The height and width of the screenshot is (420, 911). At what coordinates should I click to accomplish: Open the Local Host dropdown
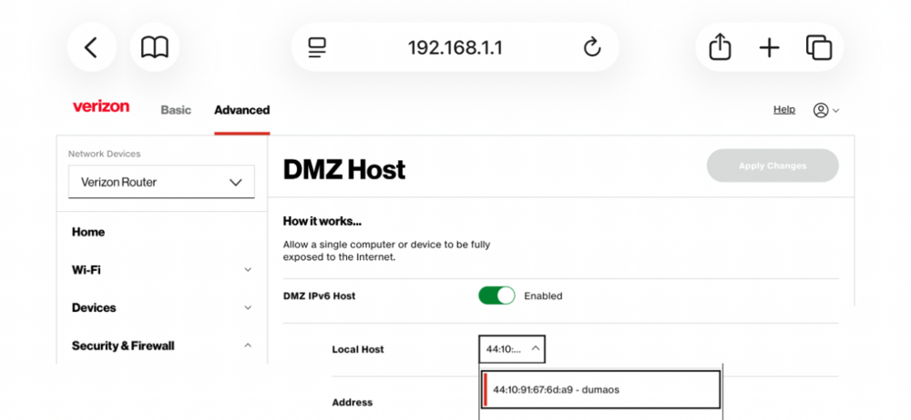point(513,348)
